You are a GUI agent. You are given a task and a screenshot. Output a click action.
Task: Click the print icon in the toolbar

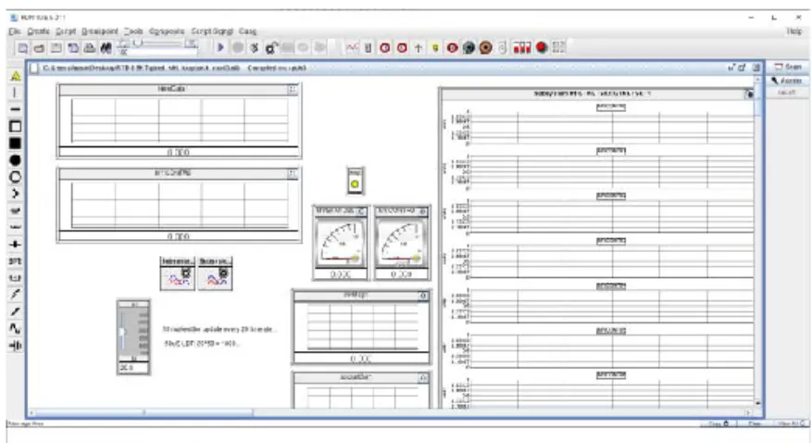tap(90, 48)
